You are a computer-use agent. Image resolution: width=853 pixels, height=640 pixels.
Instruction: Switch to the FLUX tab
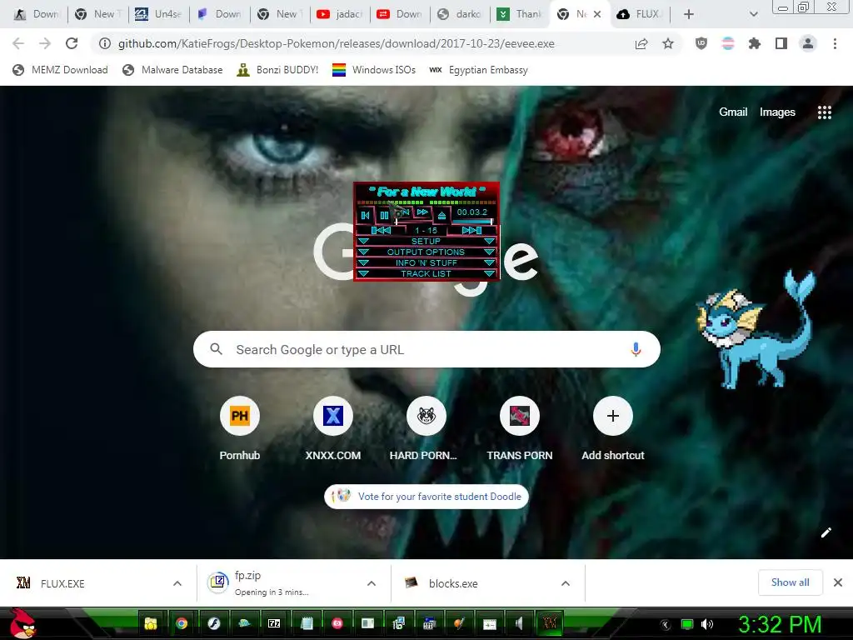(639, 14)
